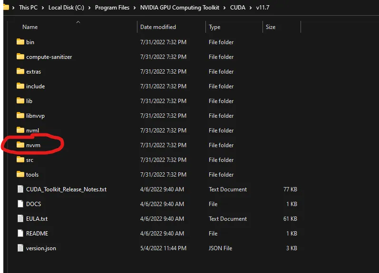The image size is (379, 273).
Task: Click date modified in include row
Action: click(x=163, y=86)
